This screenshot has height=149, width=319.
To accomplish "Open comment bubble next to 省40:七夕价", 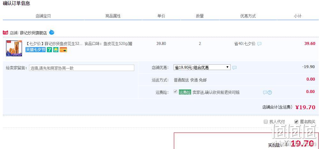I will click(259, 44).
